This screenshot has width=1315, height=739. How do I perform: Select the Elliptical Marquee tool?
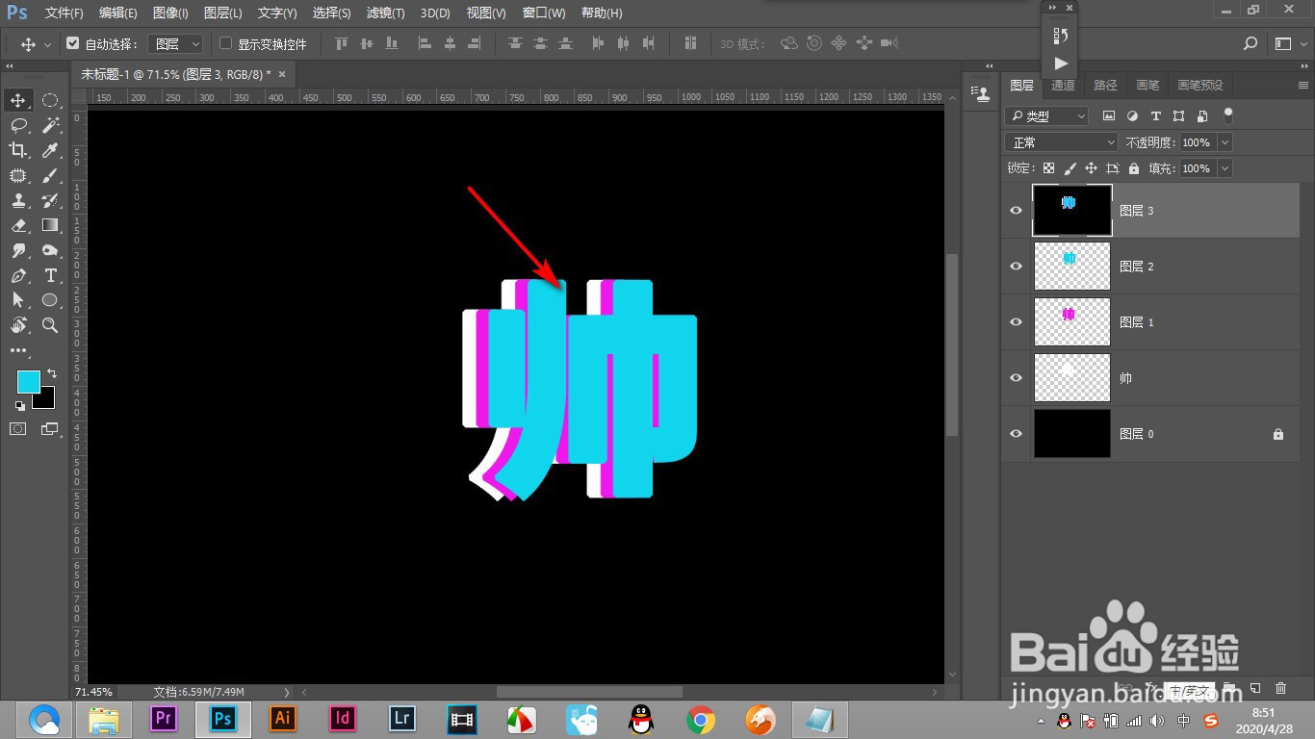tap(50, 100)
